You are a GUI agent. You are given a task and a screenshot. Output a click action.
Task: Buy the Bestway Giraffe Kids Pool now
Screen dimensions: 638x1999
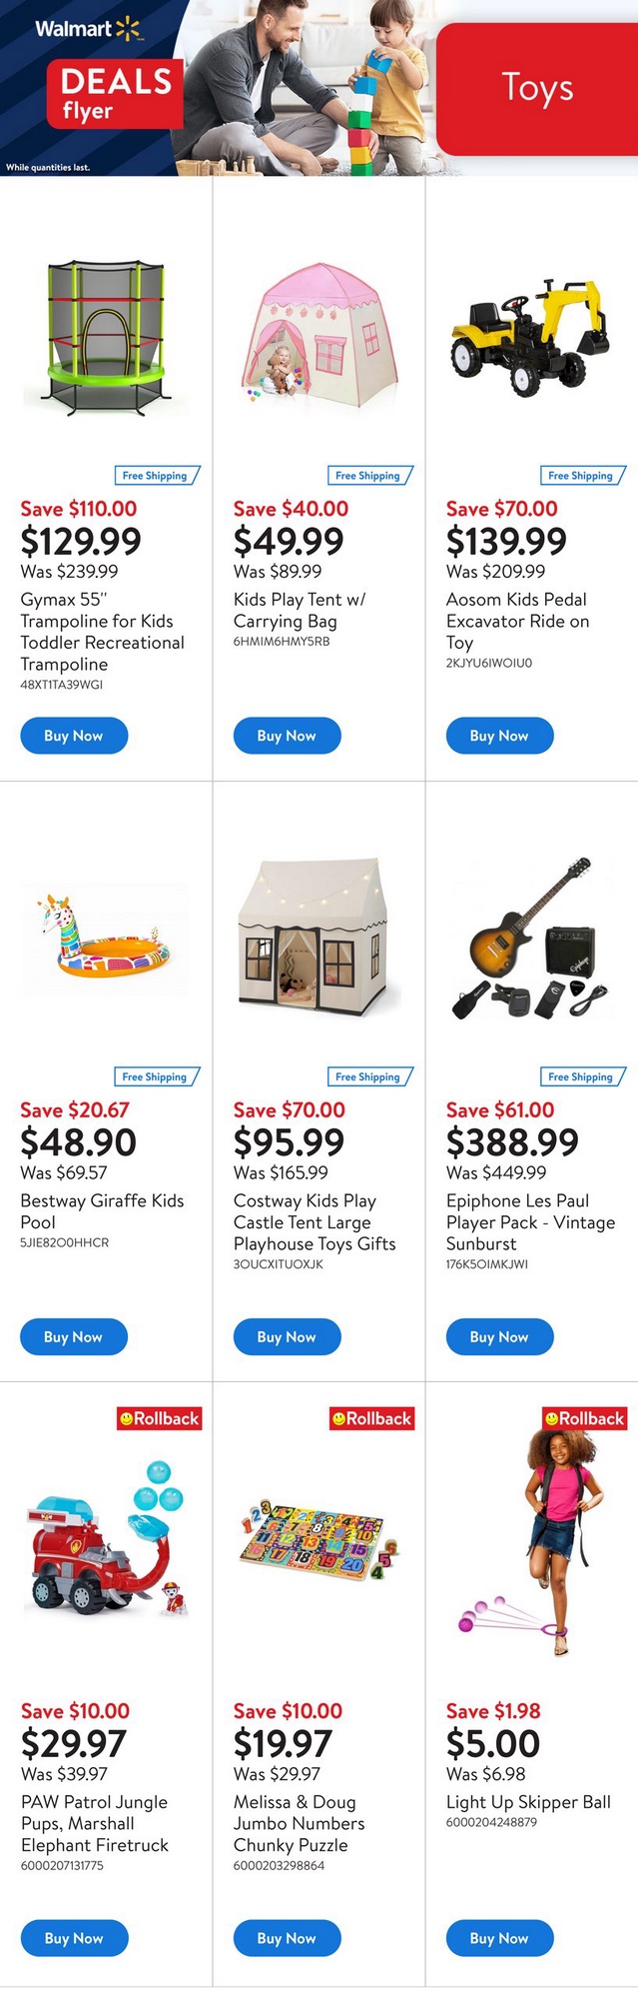pos(74,1336)
